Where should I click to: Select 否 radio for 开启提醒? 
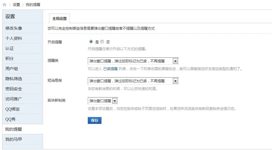(102, 42)
